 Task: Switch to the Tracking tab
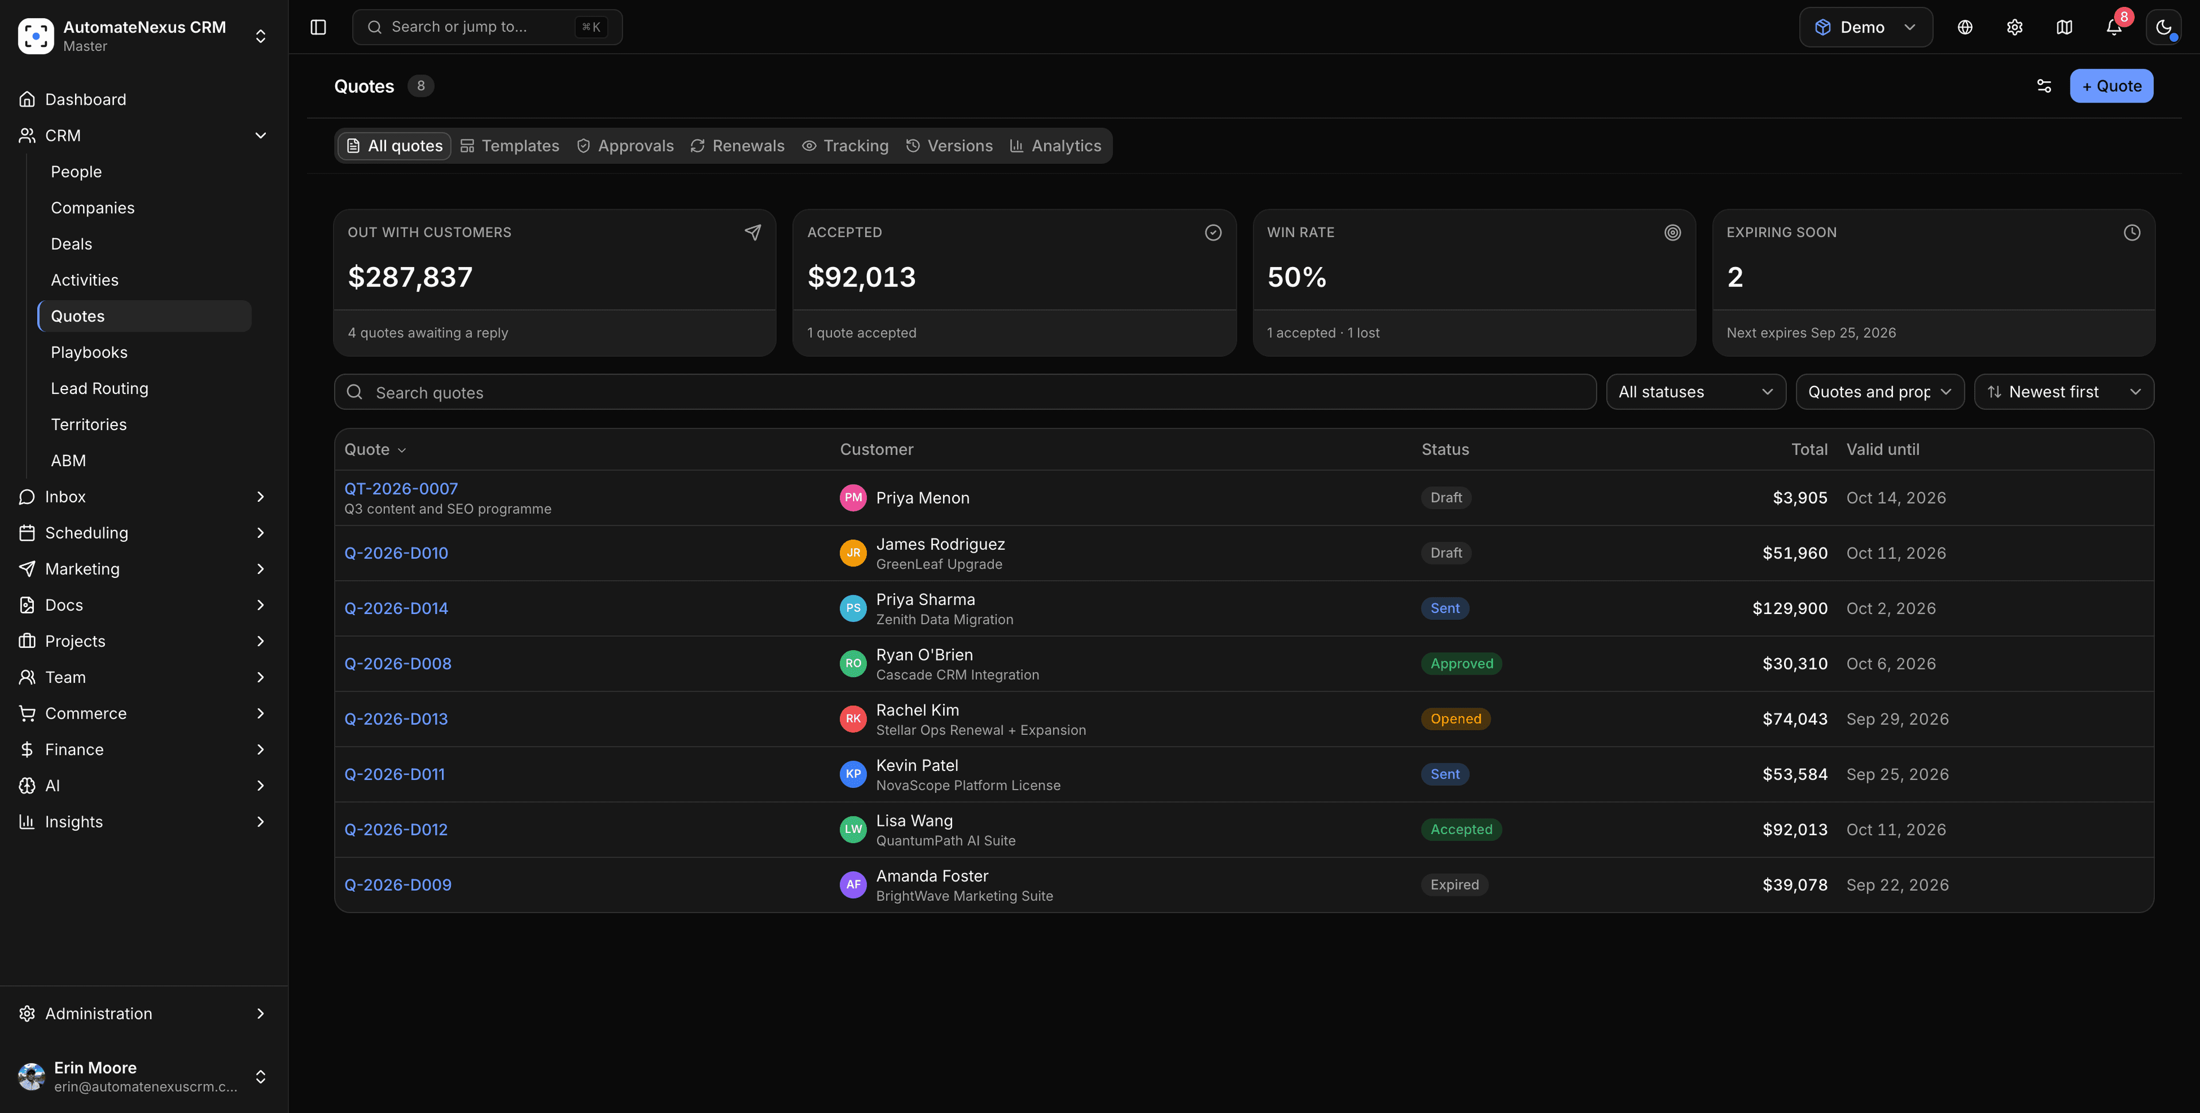pos(844,146)
